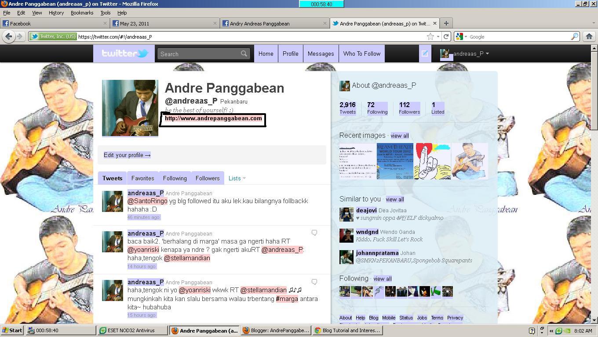The height and width of the screenshot is (337, 598).
Task: Open the Privacy footer link
Action: [455, 318]
